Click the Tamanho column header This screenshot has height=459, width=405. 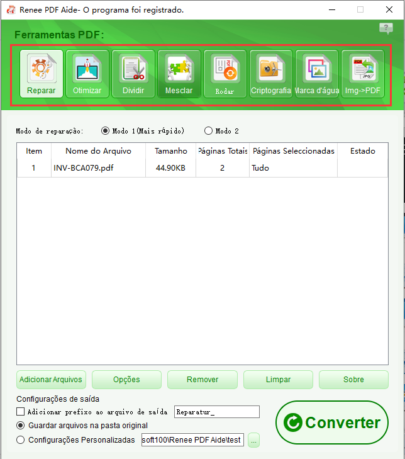click(171, 151)
